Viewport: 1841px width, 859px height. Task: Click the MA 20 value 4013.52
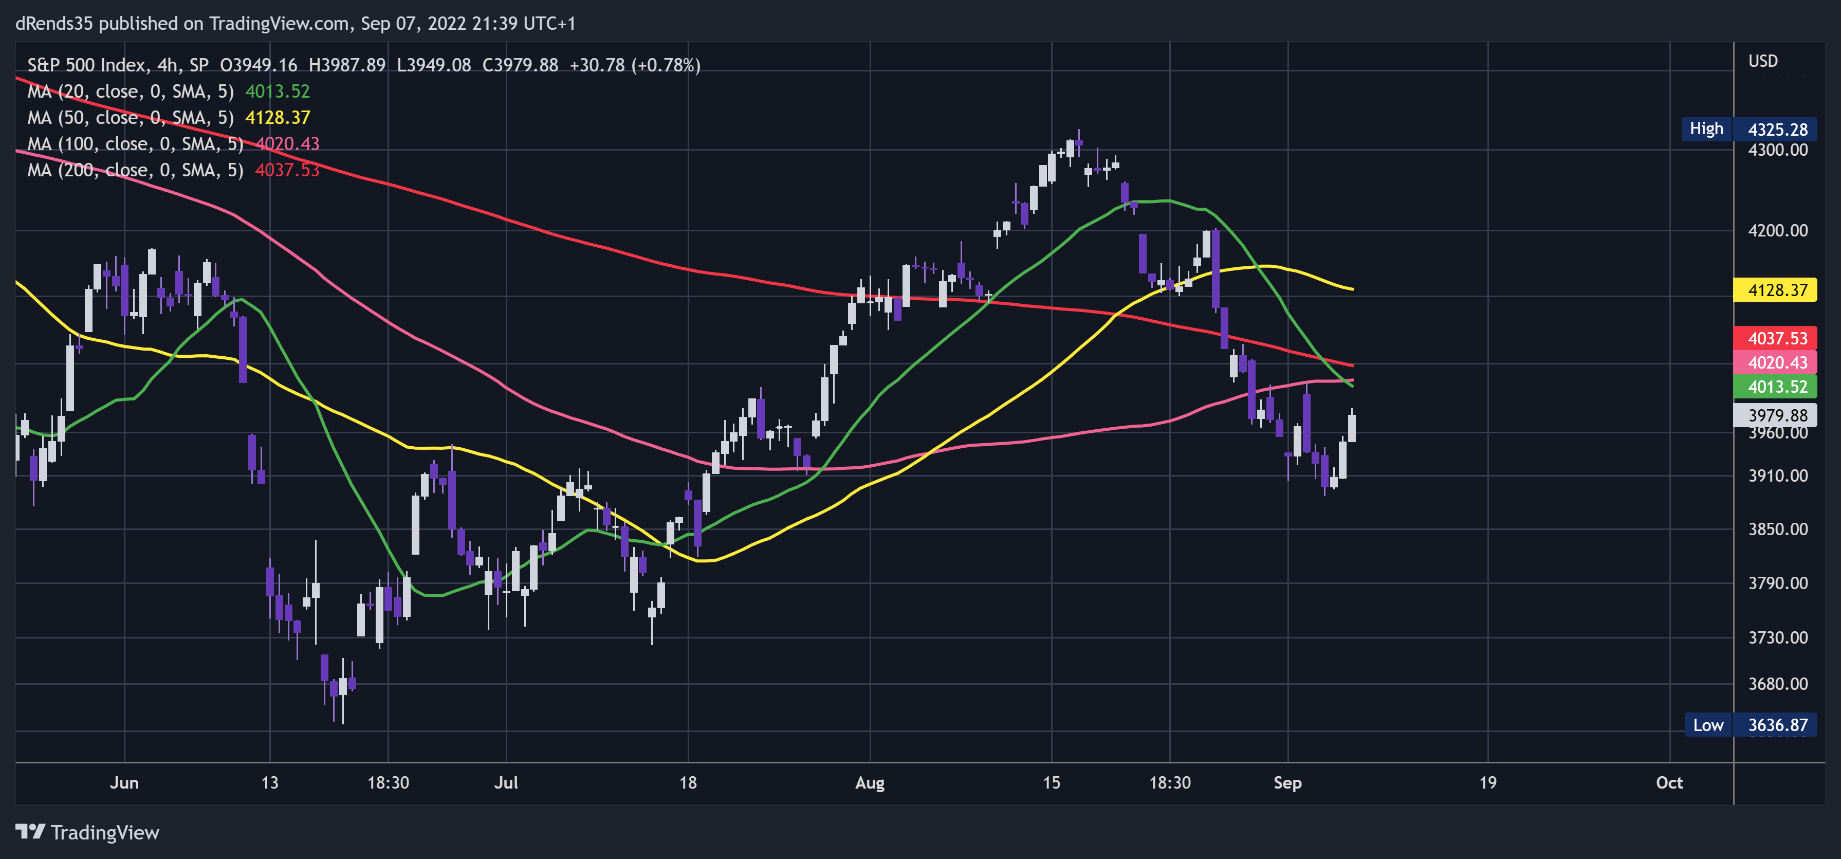(x=278, y=92)
